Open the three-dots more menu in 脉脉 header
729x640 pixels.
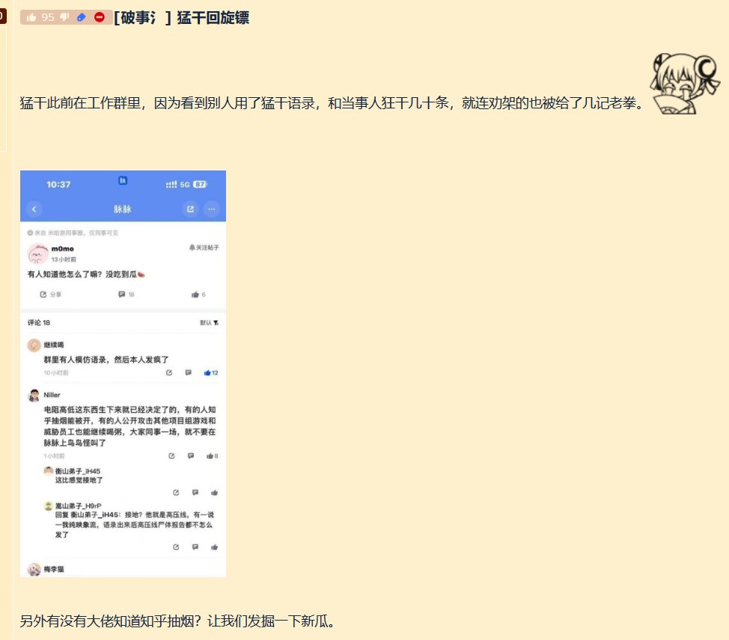(212, 209)
